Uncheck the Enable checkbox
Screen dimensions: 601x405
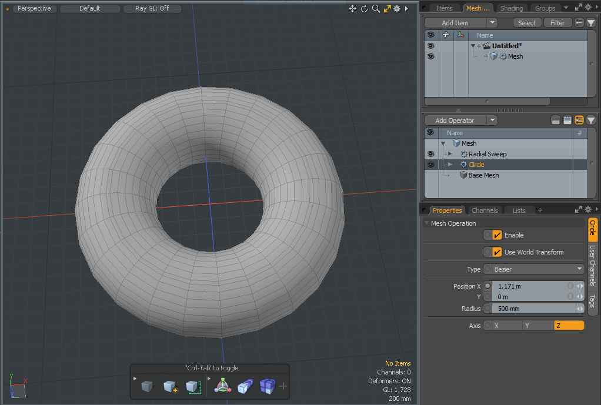pyautogui.click(x=497, y=235)
